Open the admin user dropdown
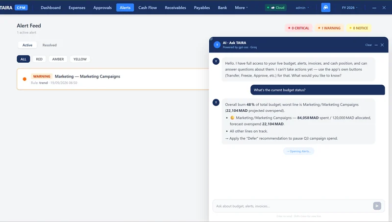Image resolution: width=392 pixels, height=222 pixels. pos(302,7)
